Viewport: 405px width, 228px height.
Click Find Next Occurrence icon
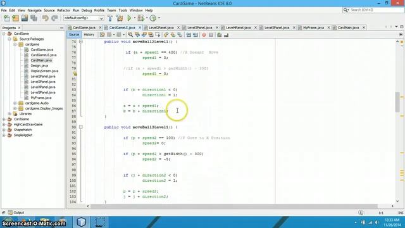(144, 35)
